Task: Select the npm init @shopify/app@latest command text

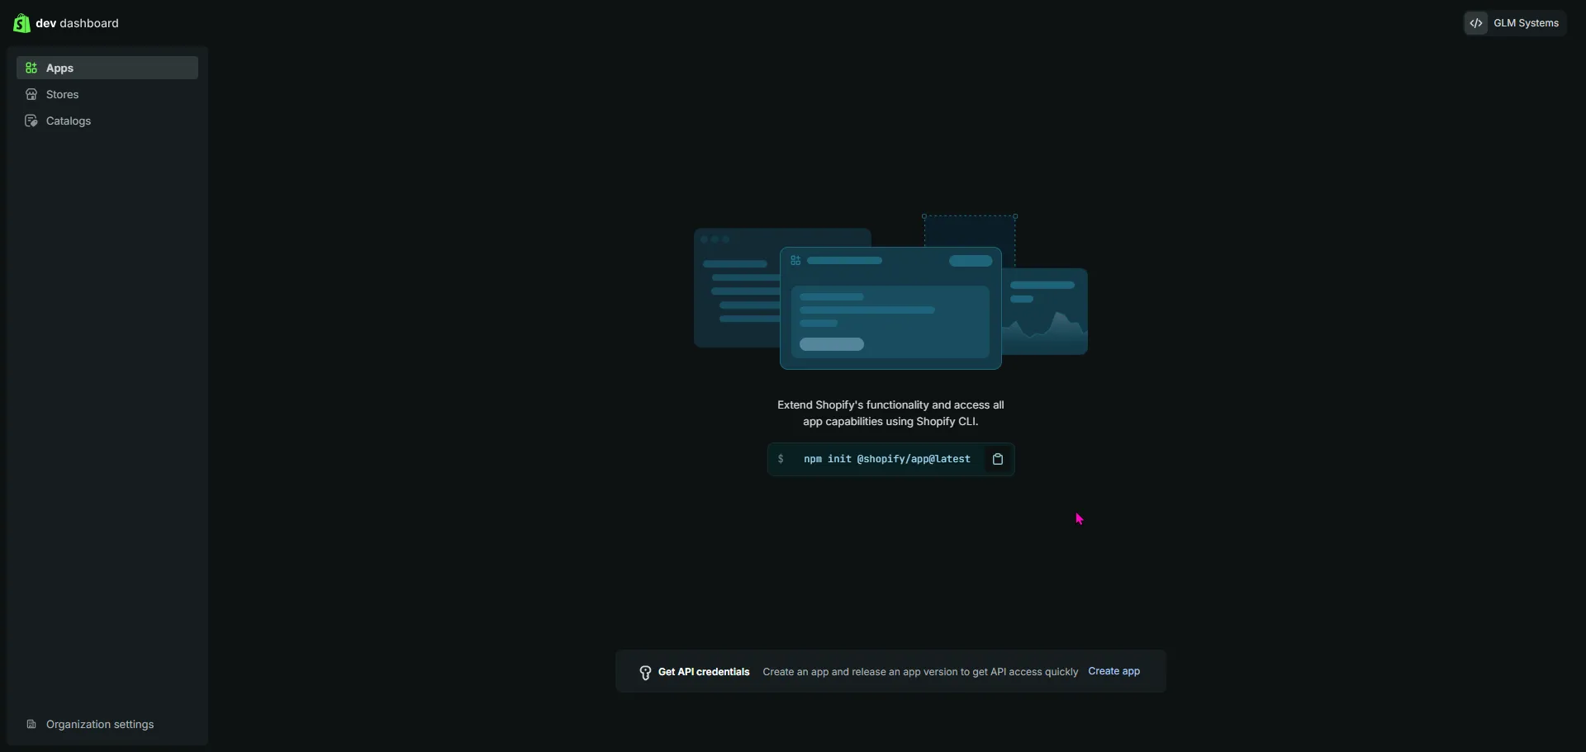Action: point(887,459)
